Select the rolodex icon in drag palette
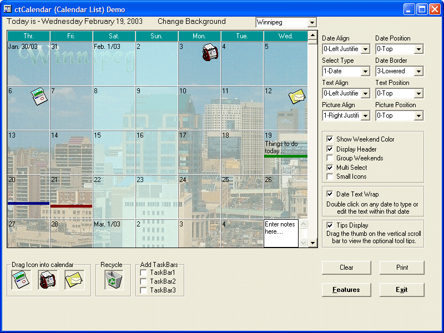The width and height of the screenshot is (444, 333). tap(48, 280)
